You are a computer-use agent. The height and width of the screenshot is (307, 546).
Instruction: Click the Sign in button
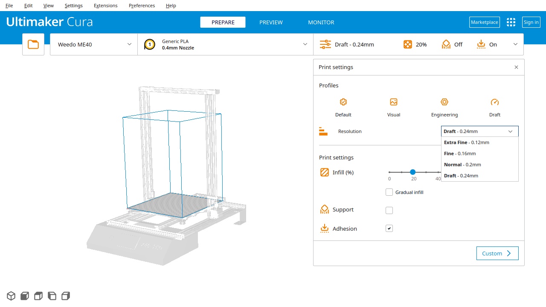click(x=531, y=22)
